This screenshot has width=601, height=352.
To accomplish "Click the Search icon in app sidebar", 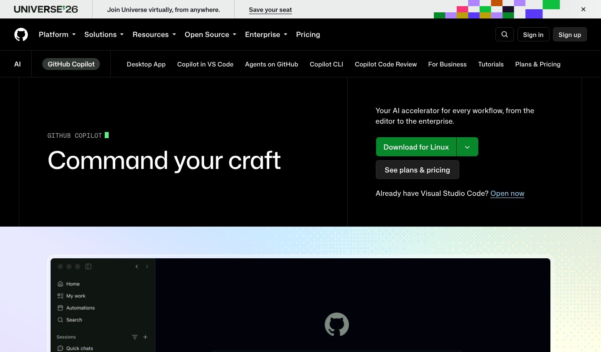I will [x=60, y=320].
